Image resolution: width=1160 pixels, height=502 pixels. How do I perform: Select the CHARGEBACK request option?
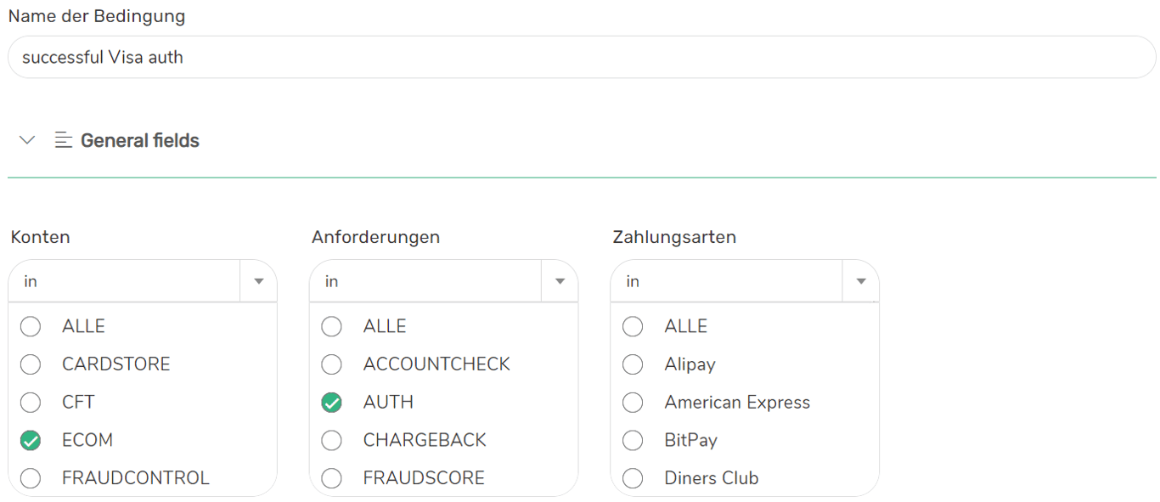point(331,440)
